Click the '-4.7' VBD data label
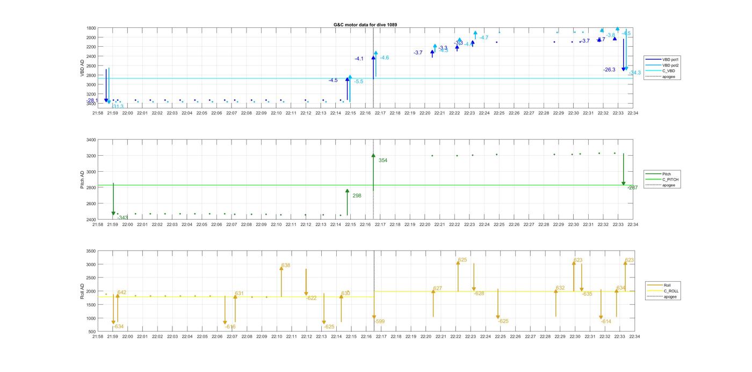 (x=483, y=38)
